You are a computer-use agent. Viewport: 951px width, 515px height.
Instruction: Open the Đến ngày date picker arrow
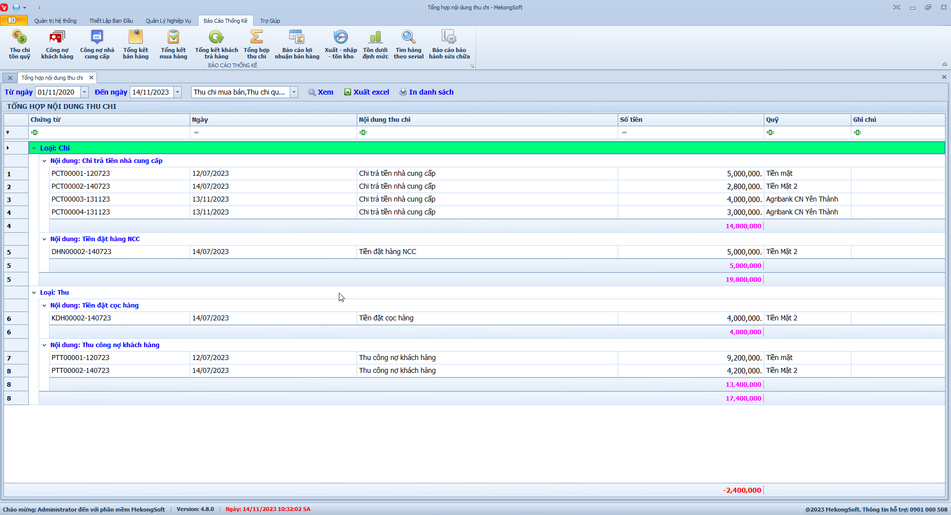[177, 92]
